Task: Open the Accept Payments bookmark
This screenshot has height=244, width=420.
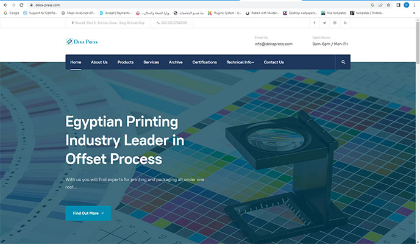Action: pos(115,13)
